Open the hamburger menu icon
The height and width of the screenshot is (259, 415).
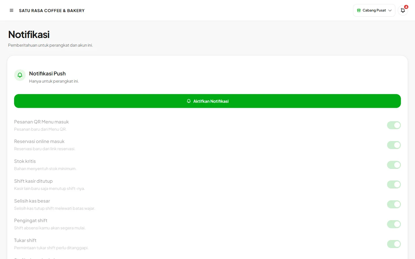(x=12, y=10)
